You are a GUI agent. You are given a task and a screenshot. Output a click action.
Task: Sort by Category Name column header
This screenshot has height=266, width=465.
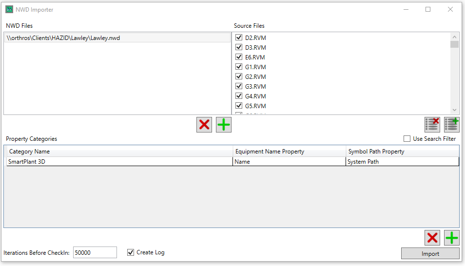click(x=118, y=152)
